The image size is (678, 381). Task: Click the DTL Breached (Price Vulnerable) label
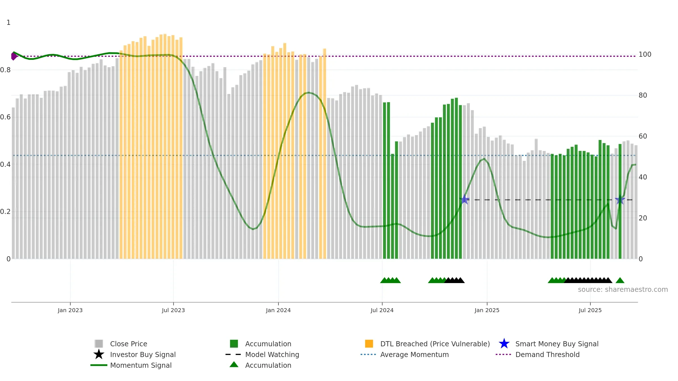tap(435, 344)
